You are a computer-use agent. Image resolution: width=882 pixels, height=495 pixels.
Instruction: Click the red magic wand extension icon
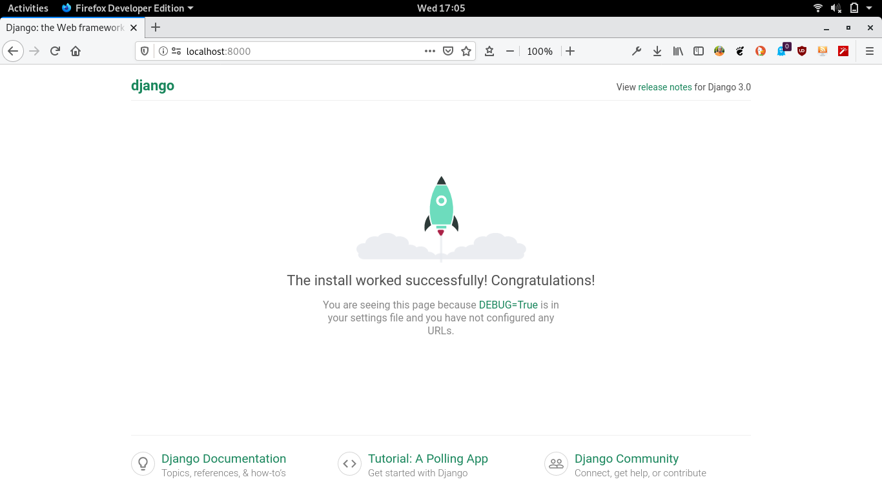[x=843, y=51]
